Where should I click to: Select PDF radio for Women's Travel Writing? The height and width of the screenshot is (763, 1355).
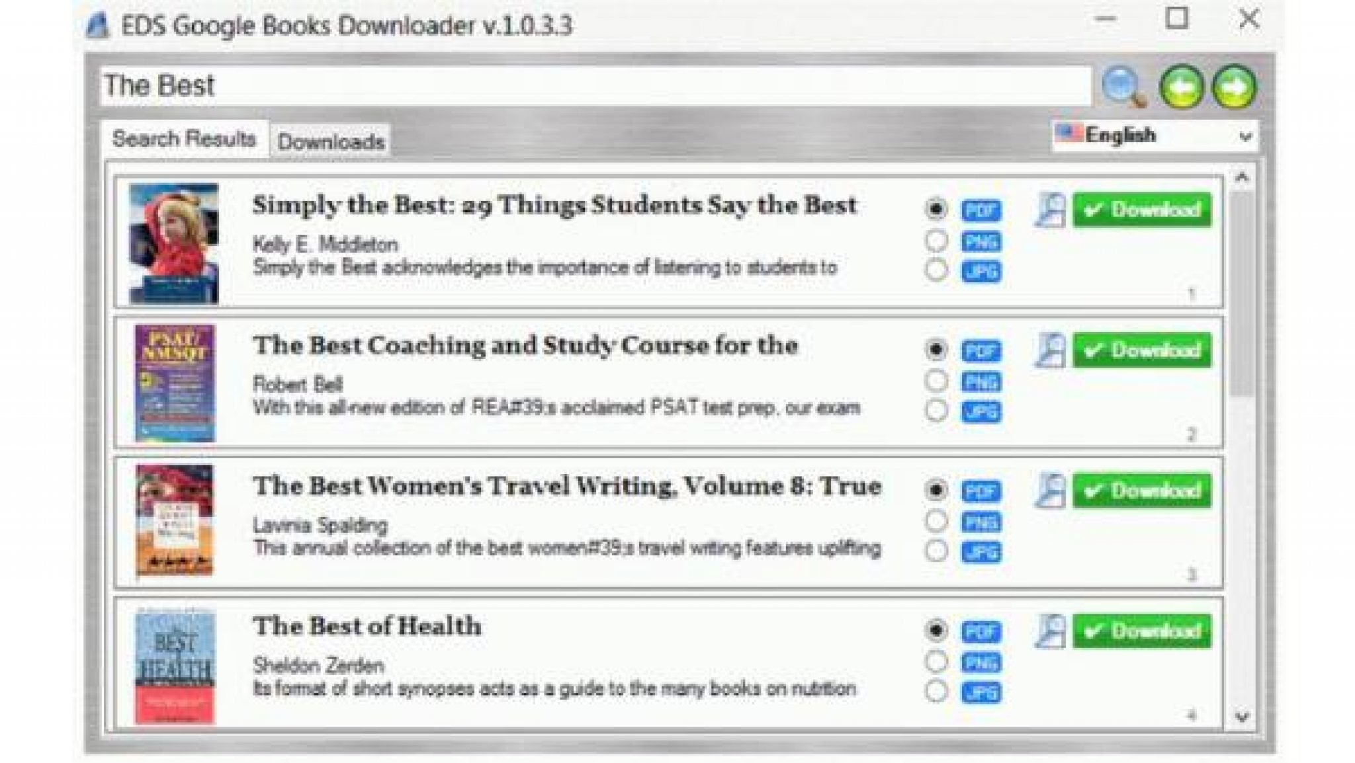click(x=936, y=490)
